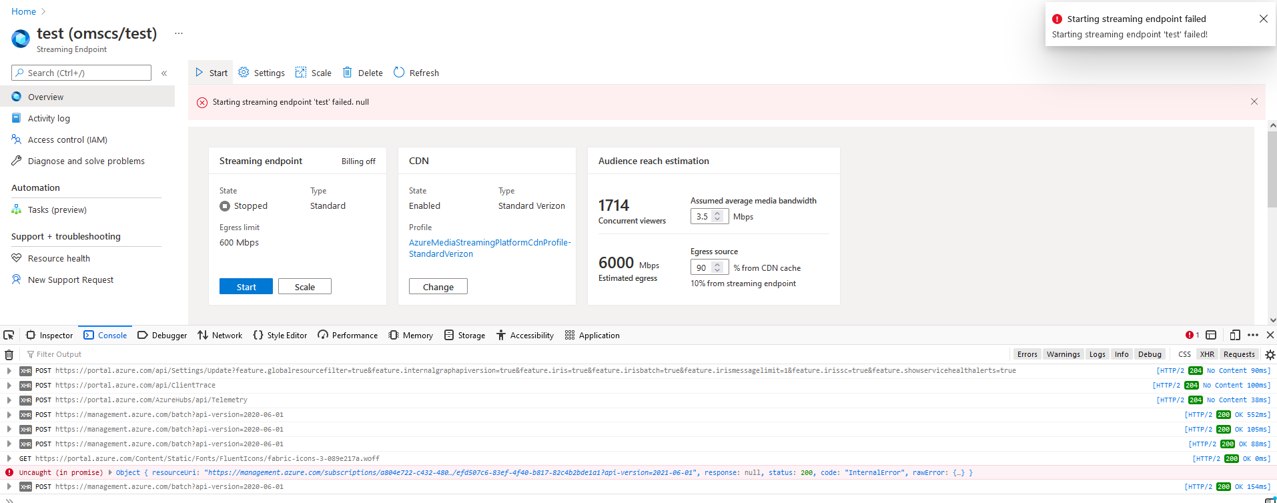Switch to the Inspector devtools tab

coord(49,335)
